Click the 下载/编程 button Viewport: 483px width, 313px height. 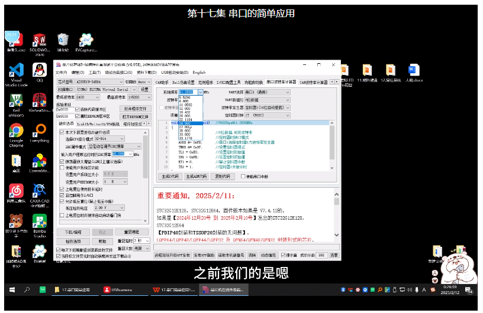click(73, 232)
